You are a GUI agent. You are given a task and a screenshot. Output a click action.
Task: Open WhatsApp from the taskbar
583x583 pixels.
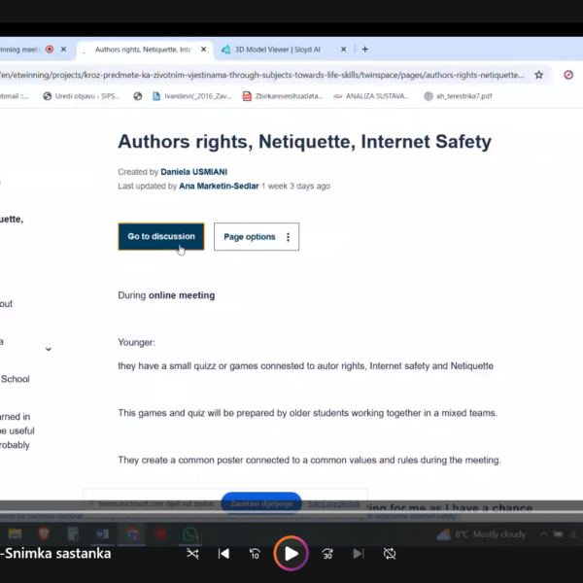coord(189,534)
